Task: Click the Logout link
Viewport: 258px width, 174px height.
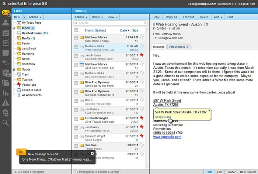Action: [x=243, y=4]
